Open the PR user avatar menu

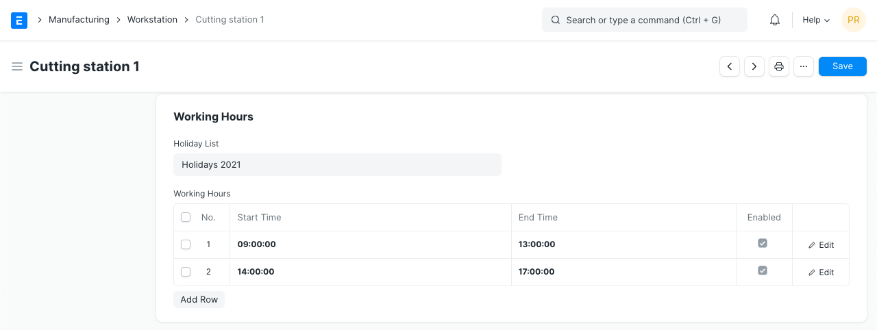853,21
